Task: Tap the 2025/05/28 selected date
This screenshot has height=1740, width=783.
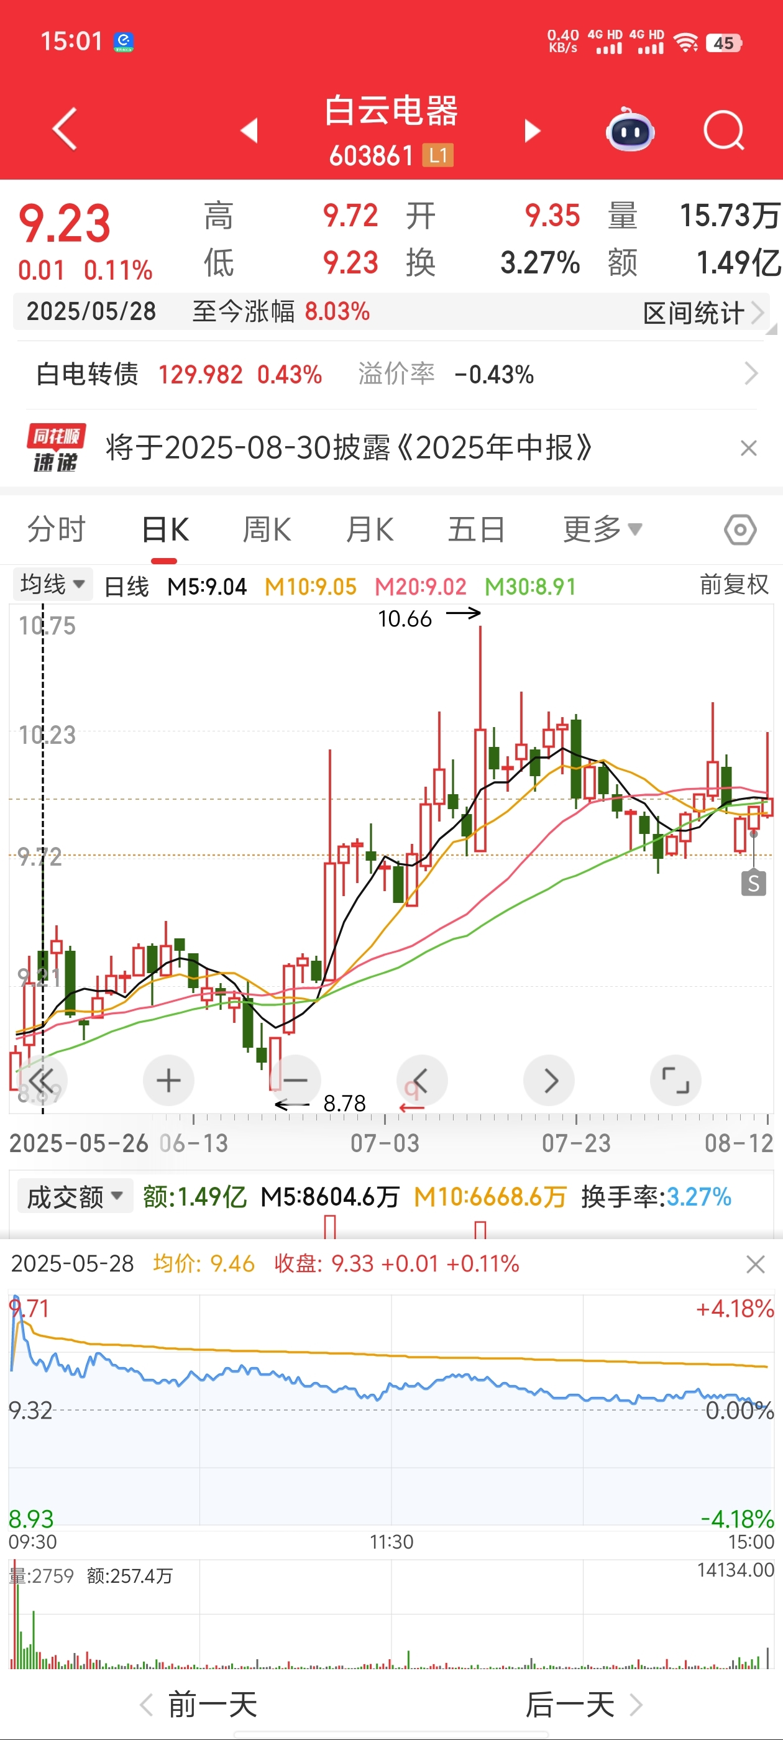Action: pyautogui.click(x=91, y=311)
